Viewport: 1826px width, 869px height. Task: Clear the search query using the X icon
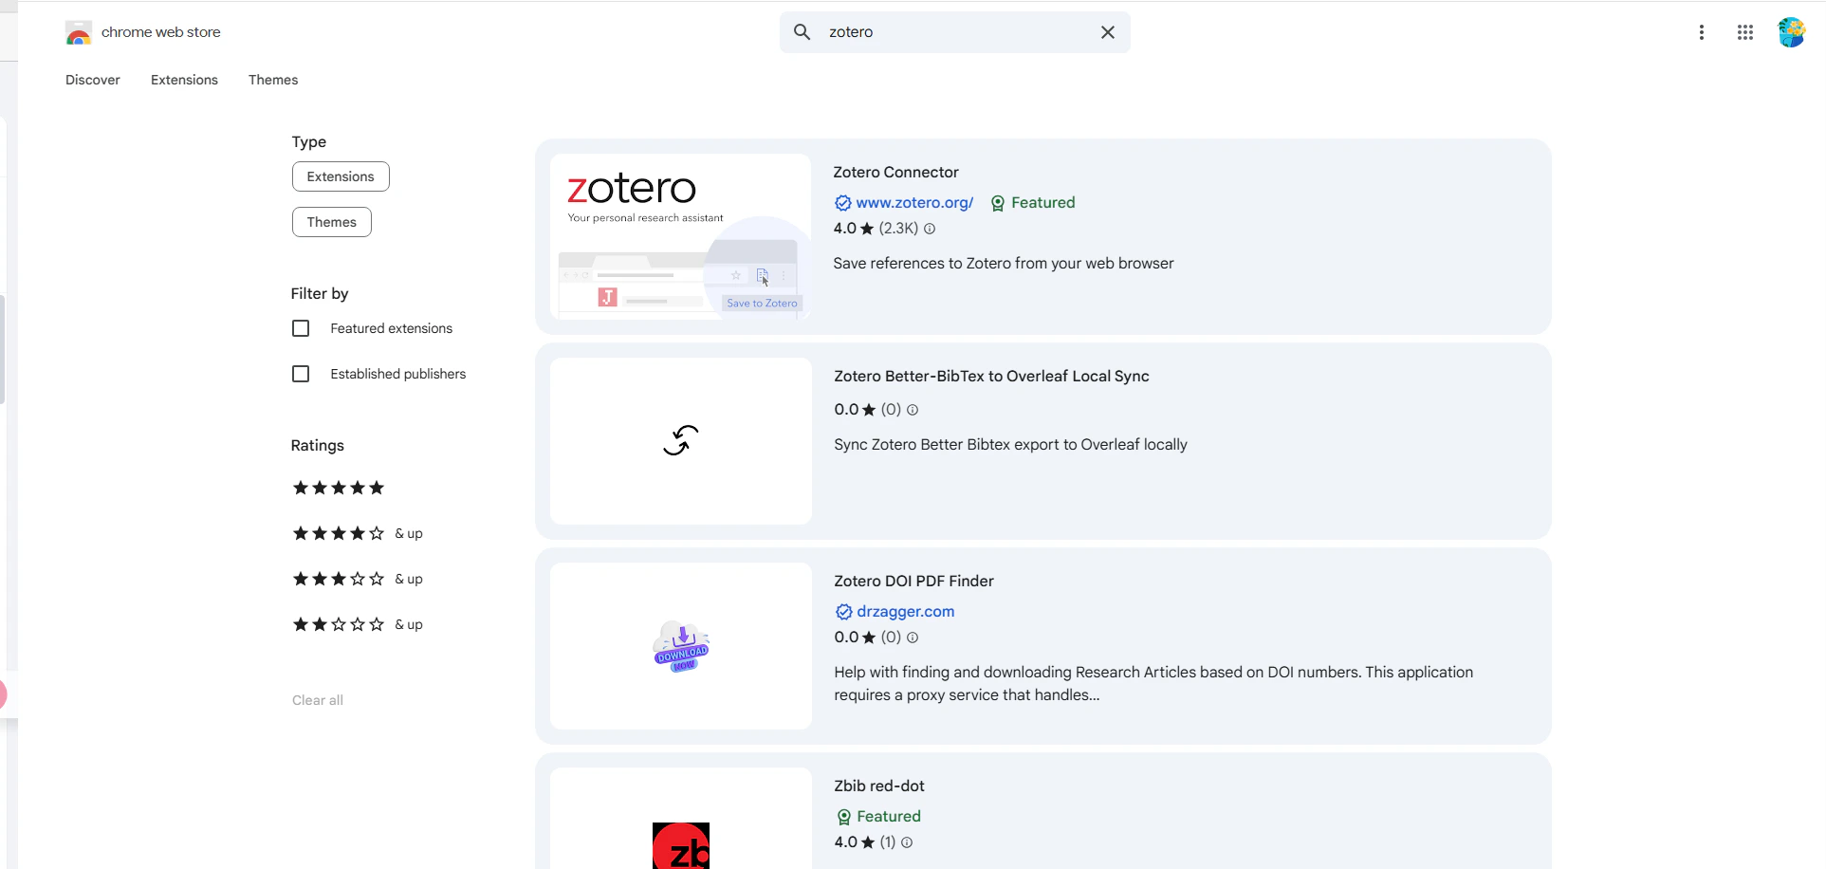click(x=1108, y=31)
